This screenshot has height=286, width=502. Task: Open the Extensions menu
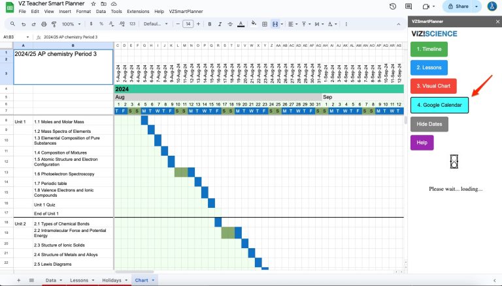click(138, 11)
